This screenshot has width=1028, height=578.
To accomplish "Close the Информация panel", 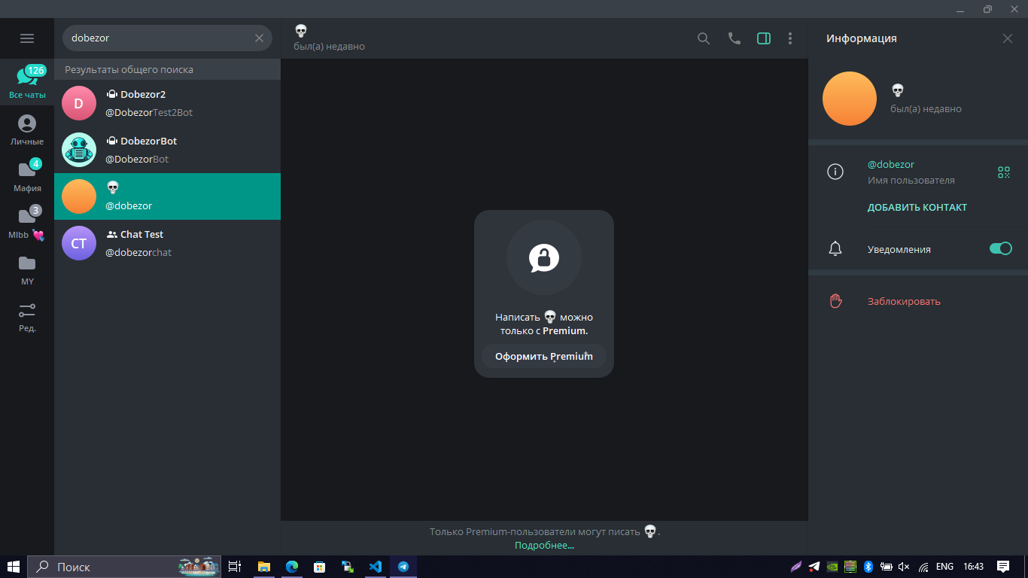I will (1008, 38).
